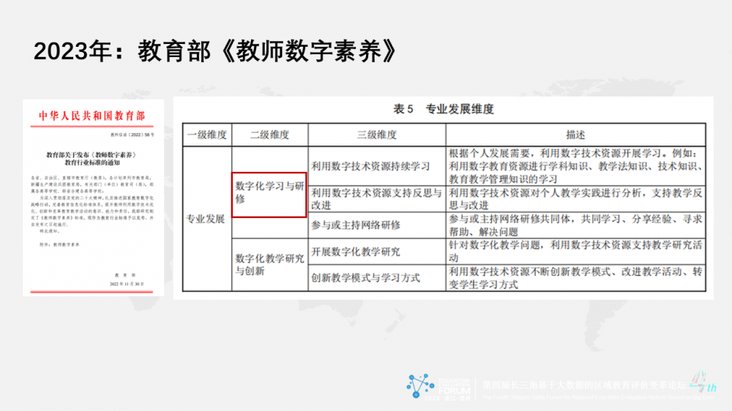Click the 描述 column header

[575, 135]
